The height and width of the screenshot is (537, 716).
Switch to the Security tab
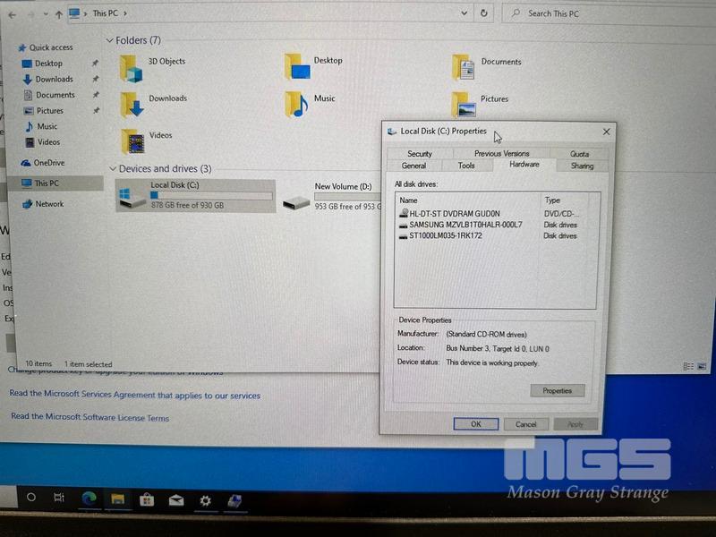tap(419, 154)
